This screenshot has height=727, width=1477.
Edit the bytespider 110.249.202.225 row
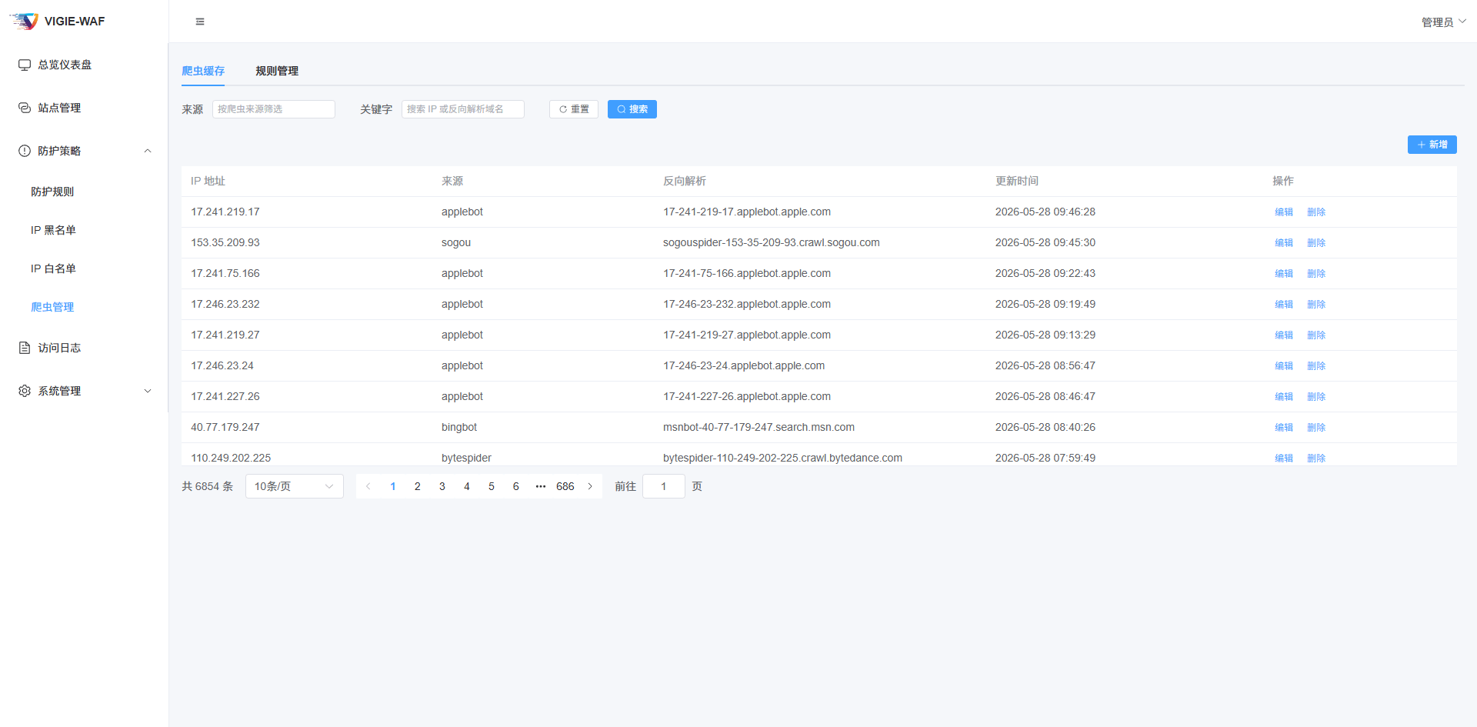click(1284, 458)
